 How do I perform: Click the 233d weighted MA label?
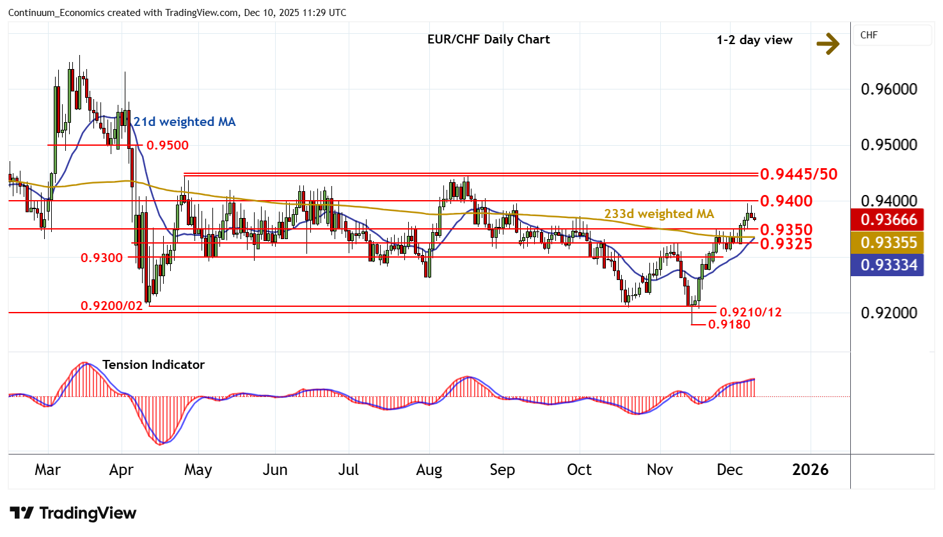click(x=659, y=214)
